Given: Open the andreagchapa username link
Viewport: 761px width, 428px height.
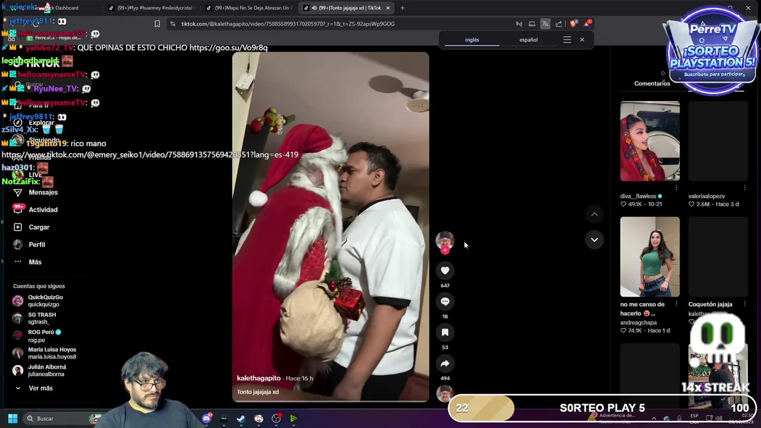Looking at the screenshot, I should [639, 323].
